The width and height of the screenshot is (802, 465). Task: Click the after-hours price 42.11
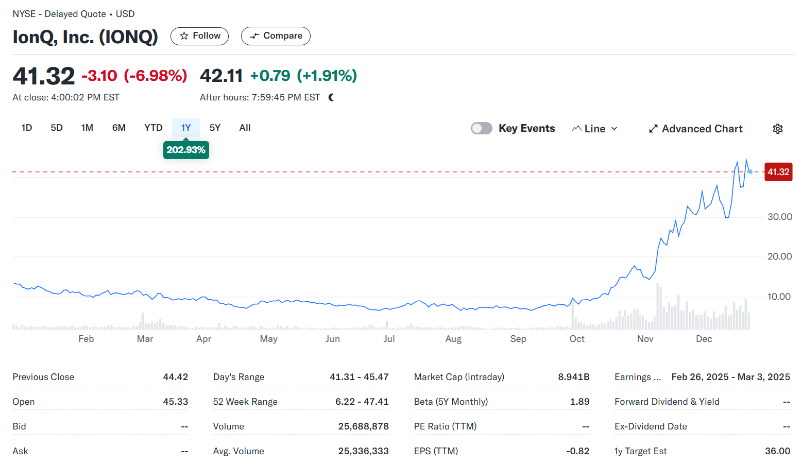[221, 76]
